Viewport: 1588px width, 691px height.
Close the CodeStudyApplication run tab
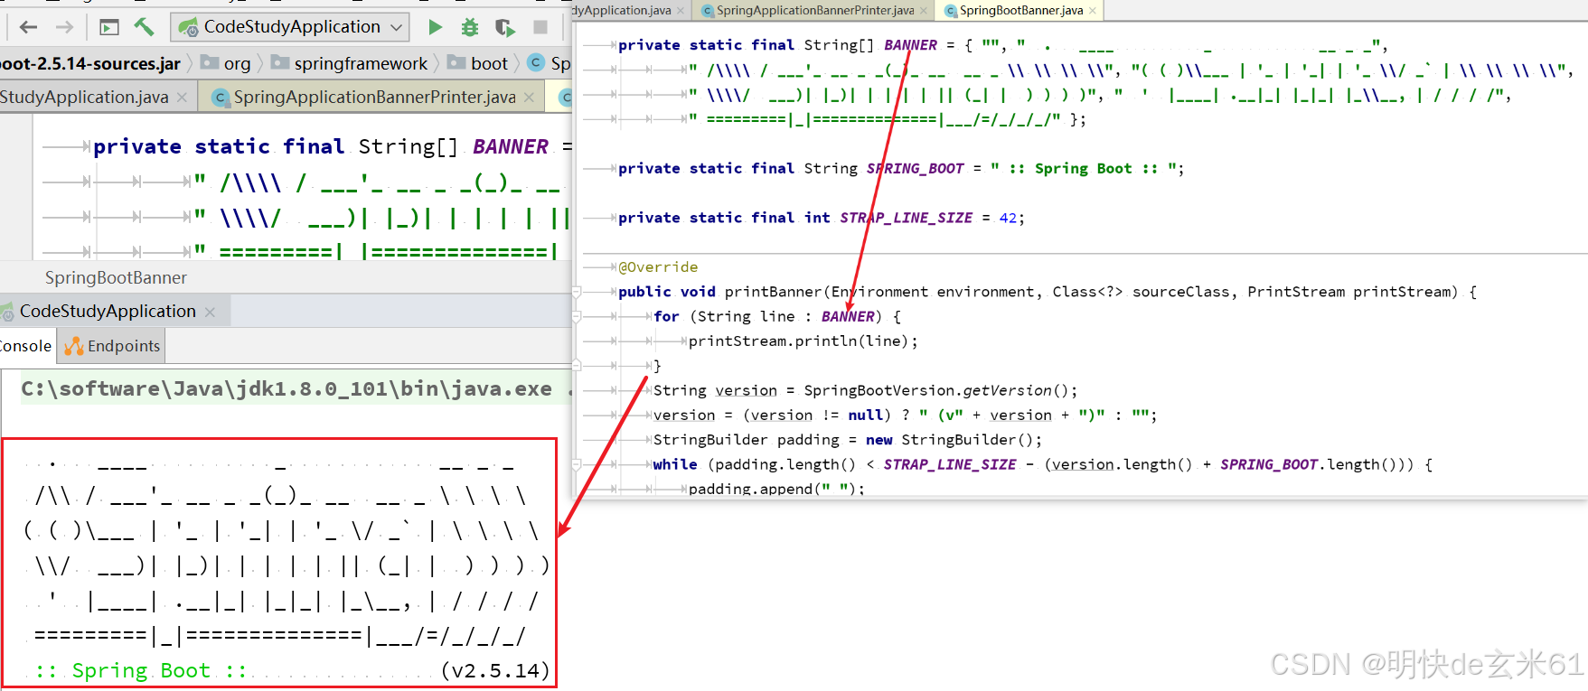(x=210, y=312)
